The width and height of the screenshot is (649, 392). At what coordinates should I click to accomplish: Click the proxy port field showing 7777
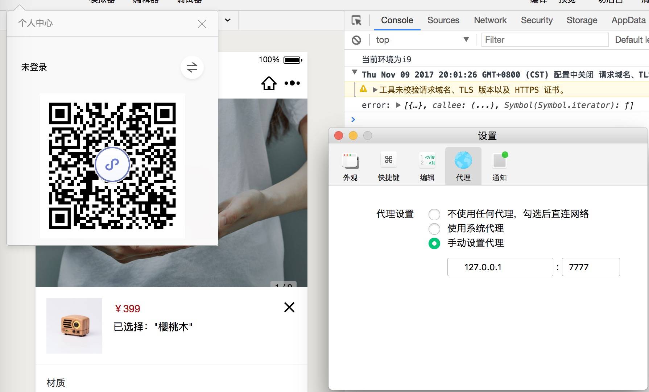(x=590, y=267)
